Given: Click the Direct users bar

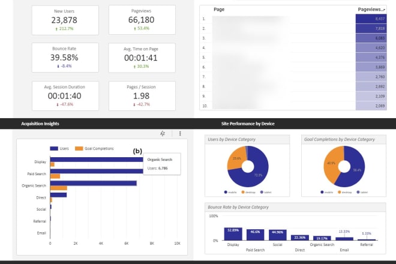Looking at the screenshot, I should click(58, 195).
